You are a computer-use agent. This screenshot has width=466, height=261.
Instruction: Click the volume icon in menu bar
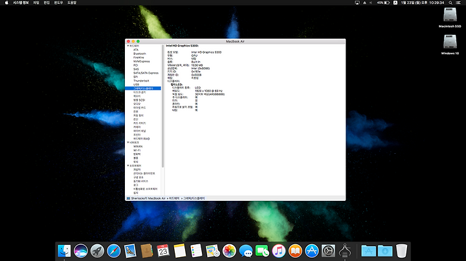pyautogui.click(x=371, y=3)
